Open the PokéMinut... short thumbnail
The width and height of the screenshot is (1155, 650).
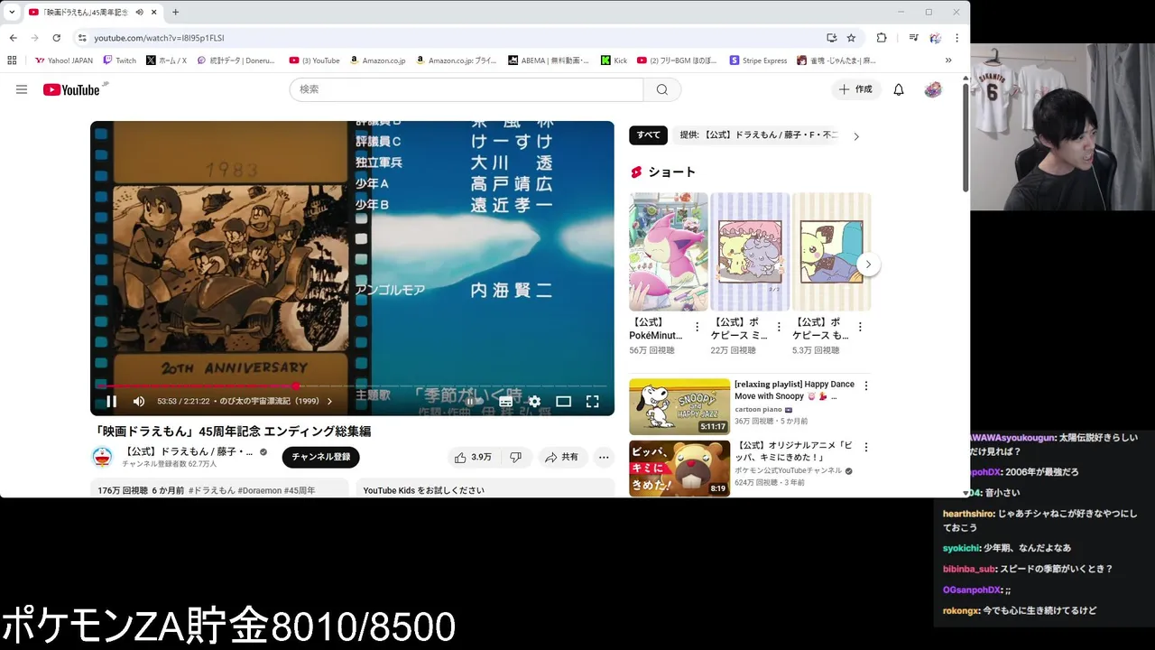[669, 252]
